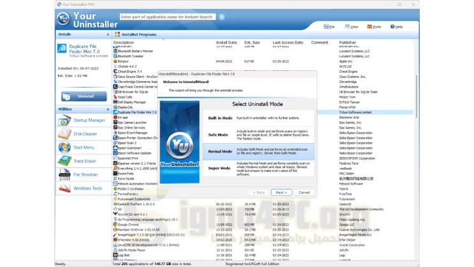Click the program list vertical scrollbar
Viewport: 474px width, 267px height.
coord(416,97)
